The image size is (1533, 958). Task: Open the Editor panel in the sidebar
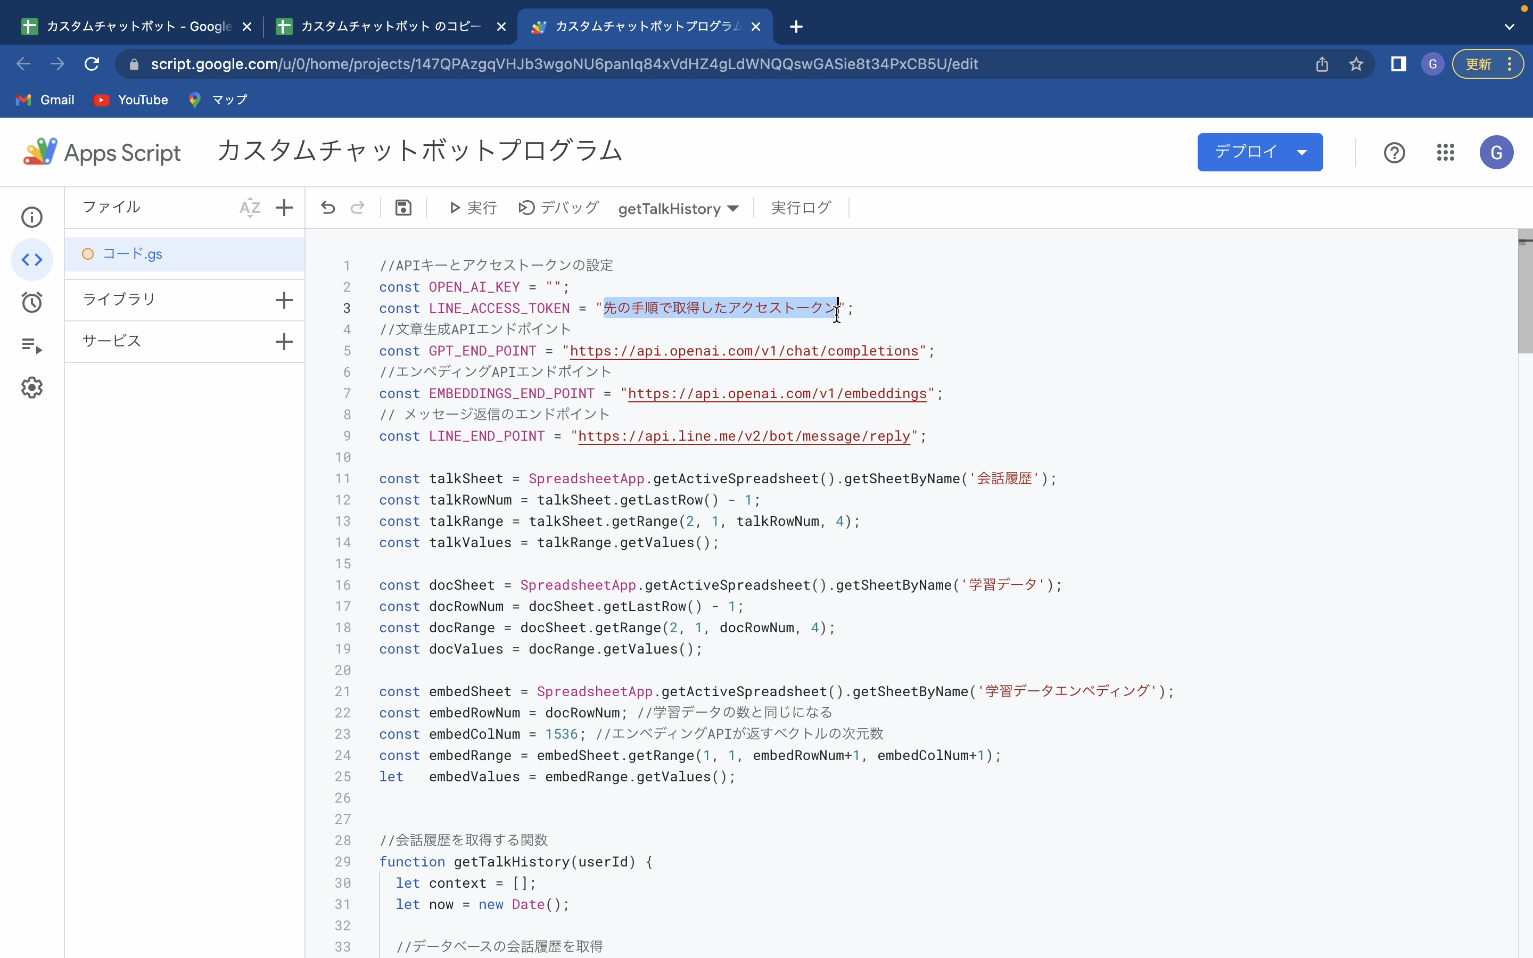(32, 259)
